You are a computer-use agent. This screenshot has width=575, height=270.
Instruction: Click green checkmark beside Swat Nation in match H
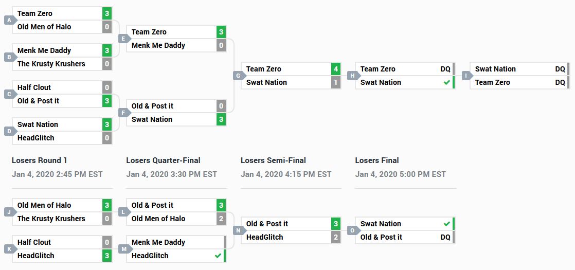[446, 82]
